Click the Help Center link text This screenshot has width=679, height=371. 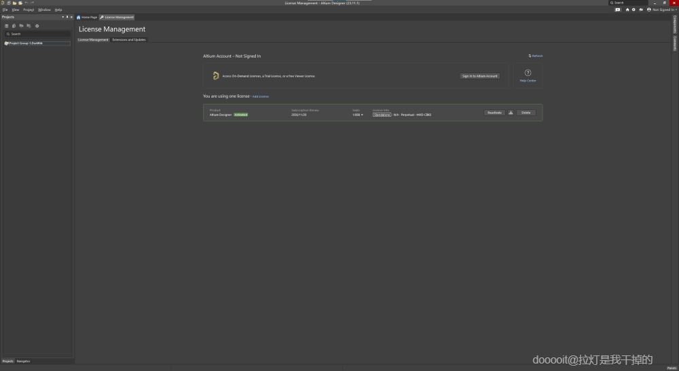528,81
